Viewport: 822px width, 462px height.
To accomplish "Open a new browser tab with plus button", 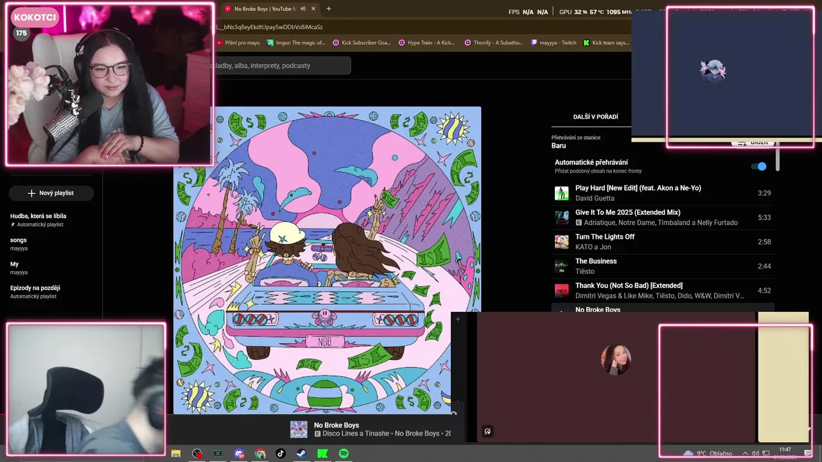I will 329,9.
